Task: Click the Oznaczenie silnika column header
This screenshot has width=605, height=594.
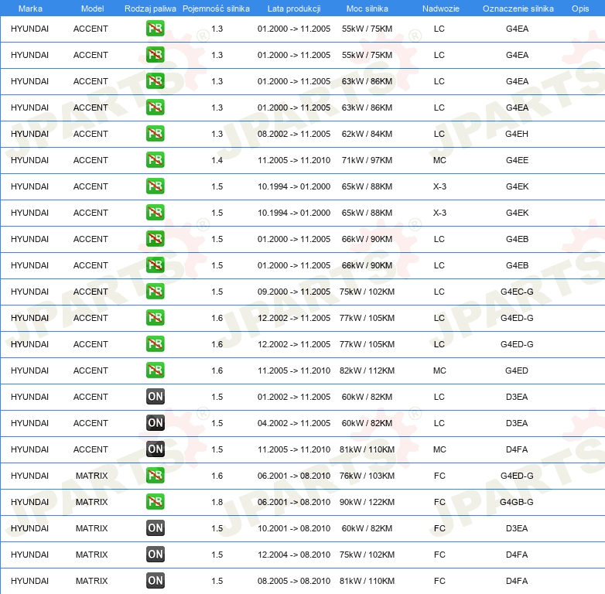Action: point(518,9)
